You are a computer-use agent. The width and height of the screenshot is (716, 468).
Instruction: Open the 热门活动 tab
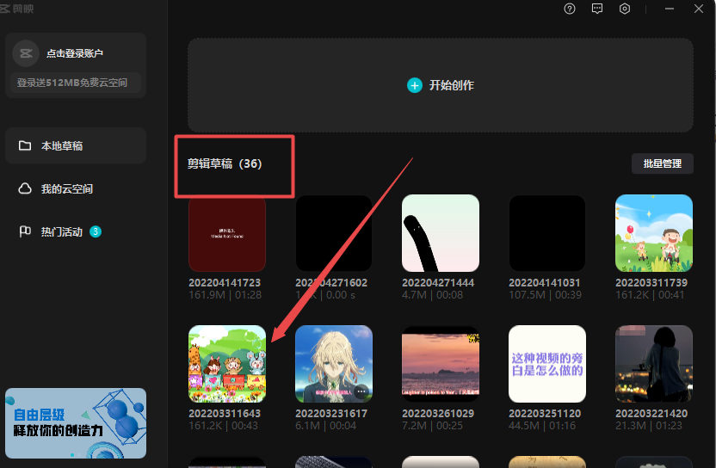[x=76, y=231]
